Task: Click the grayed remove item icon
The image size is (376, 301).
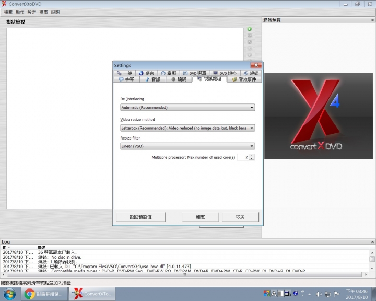Action: 250,42
